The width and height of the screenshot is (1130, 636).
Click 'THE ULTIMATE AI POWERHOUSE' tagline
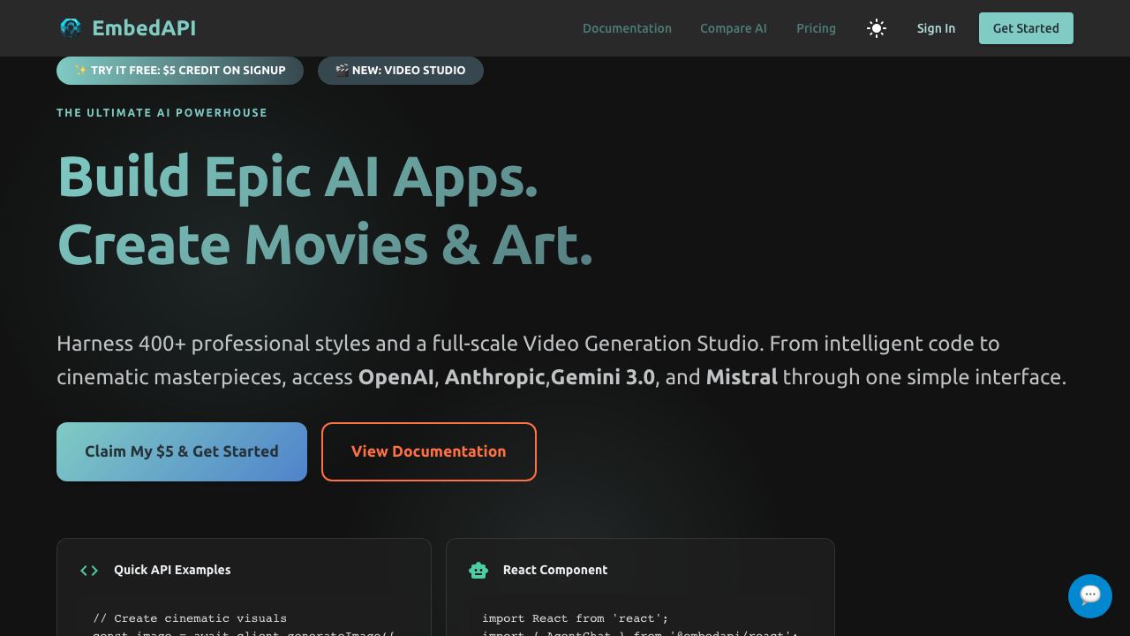pos(162,112)
